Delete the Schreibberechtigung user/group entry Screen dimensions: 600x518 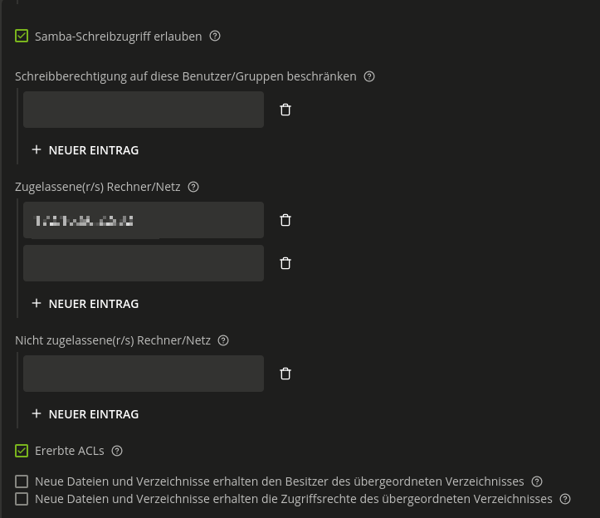tap(285, 110)
